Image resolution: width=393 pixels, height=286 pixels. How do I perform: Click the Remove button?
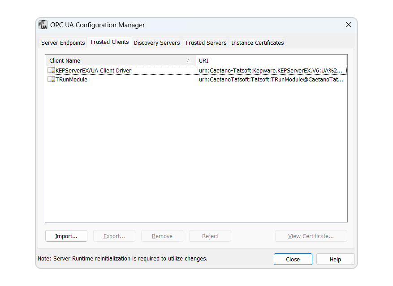point(162,236)
